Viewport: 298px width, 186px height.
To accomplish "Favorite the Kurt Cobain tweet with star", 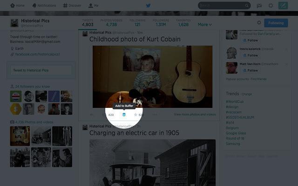I will [x=135, y=114].
